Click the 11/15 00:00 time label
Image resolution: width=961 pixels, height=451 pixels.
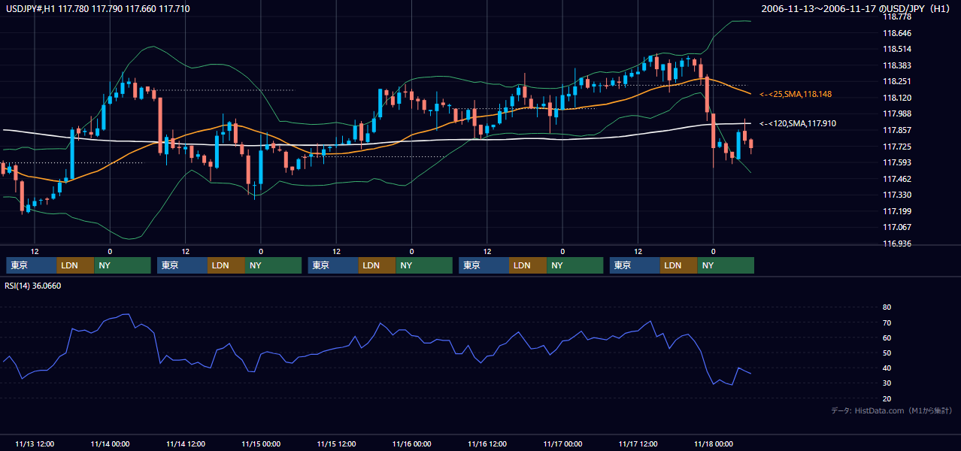coord(261,443)
